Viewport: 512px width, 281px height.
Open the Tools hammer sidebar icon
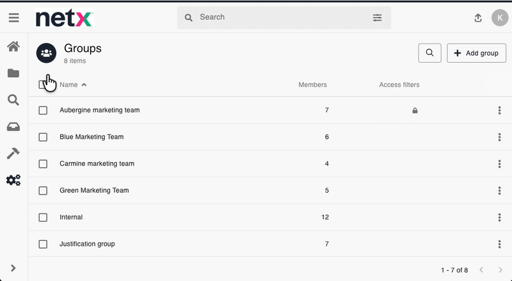pos(13,154)
